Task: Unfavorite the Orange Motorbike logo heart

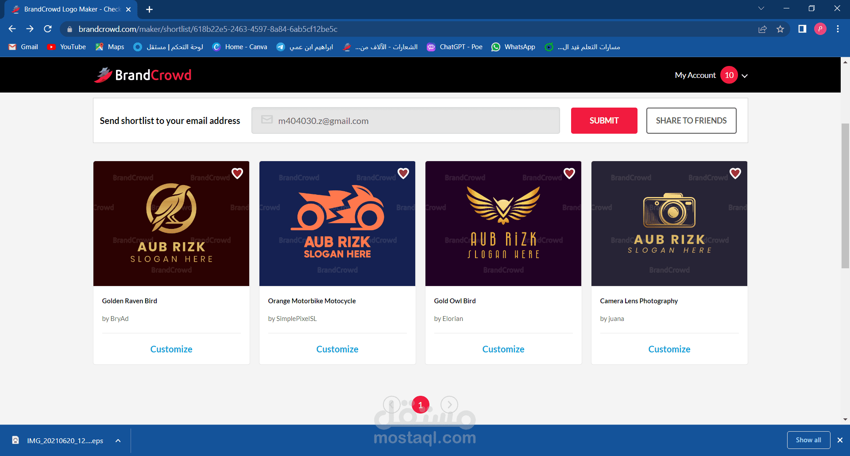Action: pyautogui.click(x=403, y=174)
